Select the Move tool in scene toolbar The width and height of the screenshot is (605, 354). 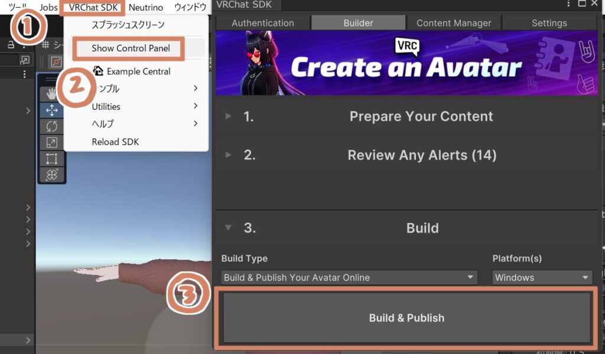(x=51, y=110)
